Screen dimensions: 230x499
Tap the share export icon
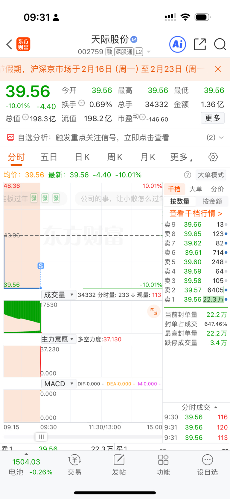click(x=200, y=44)
